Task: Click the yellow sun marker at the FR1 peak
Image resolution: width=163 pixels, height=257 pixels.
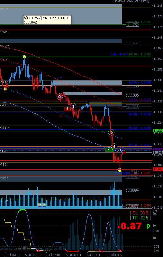Action: [x=24, y=57]
